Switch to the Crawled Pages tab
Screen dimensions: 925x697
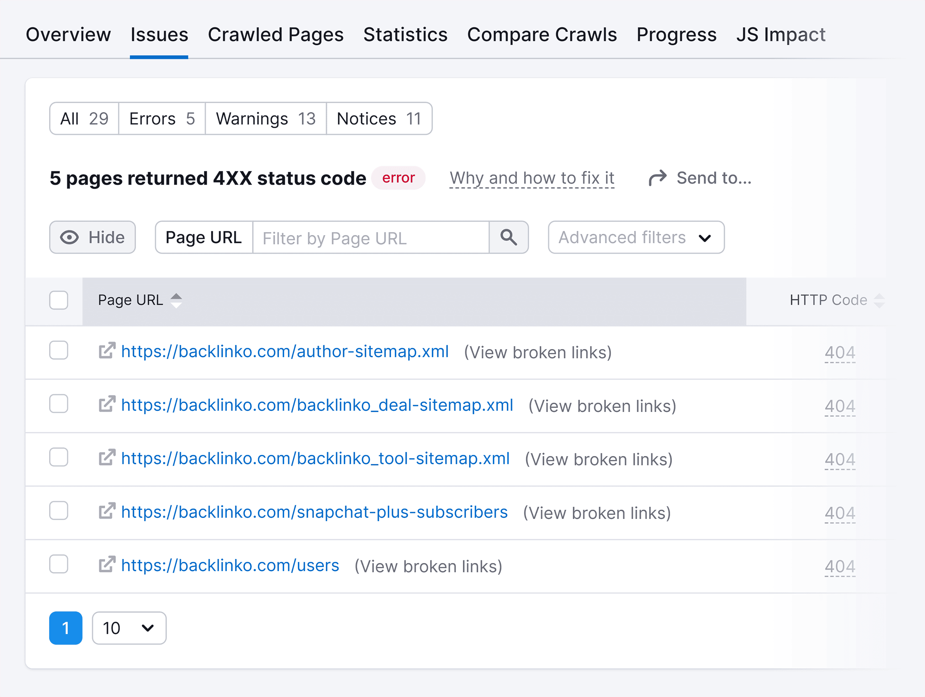click(276, 34)
